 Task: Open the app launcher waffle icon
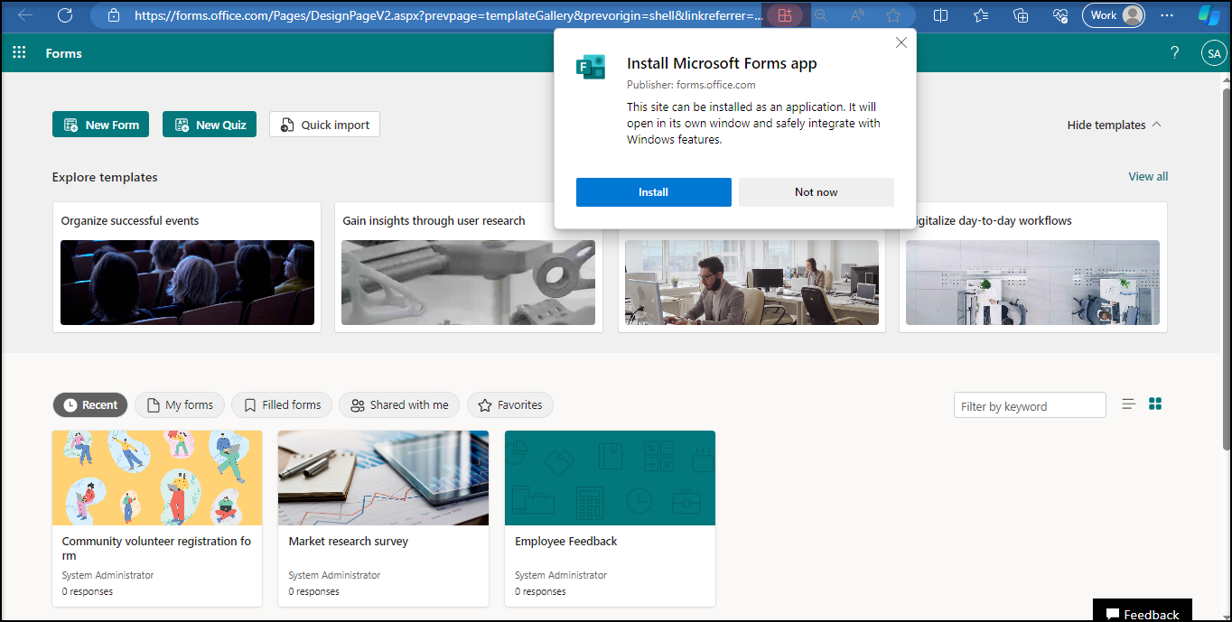click(19, 53)
